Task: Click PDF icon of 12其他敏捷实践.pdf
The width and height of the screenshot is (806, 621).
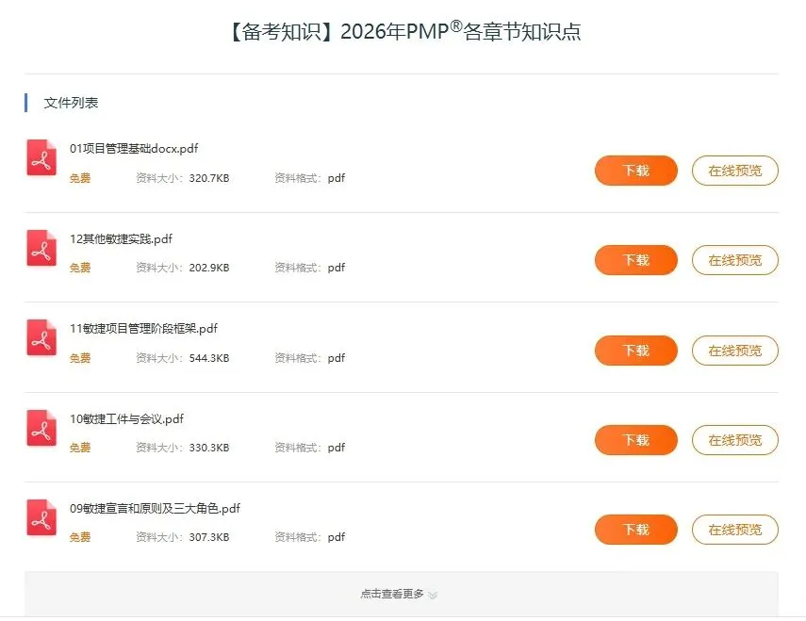Action: [x=41, y=248]
